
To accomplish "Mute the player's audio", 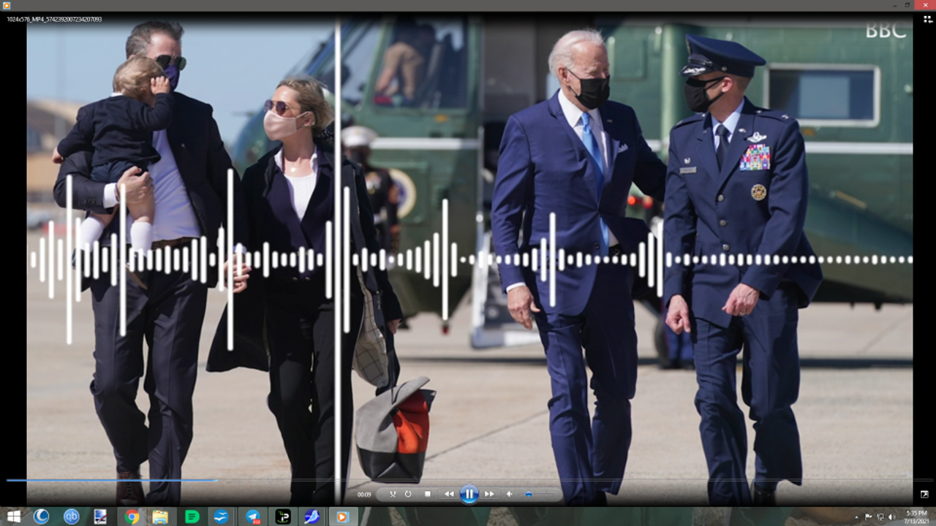I will click(510, 495).
